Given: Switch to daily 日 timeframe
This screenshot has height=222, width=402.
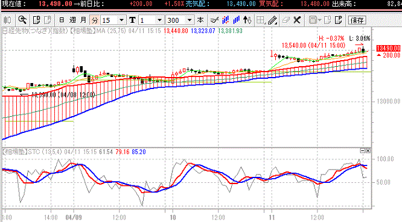Looking at the screenshot, I should coord(62,20).
